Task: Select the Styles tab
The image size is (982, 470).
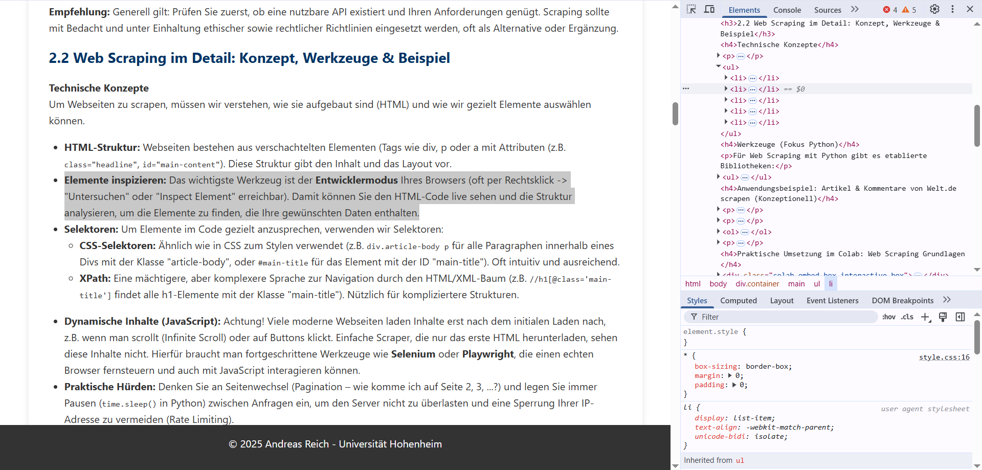Action: coord(697,301)
